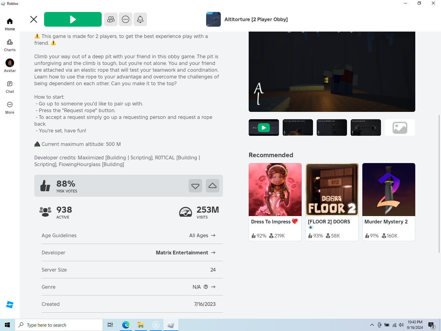The image size is (441, 331).
Task: Open File Explorer from the taskbar
Action: click(x=141, y=325)
